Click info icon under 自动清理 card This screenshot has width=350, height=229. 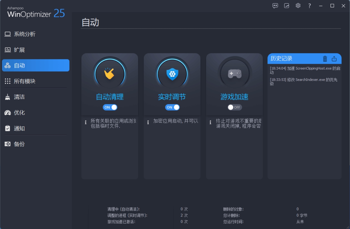coord(86,122)
